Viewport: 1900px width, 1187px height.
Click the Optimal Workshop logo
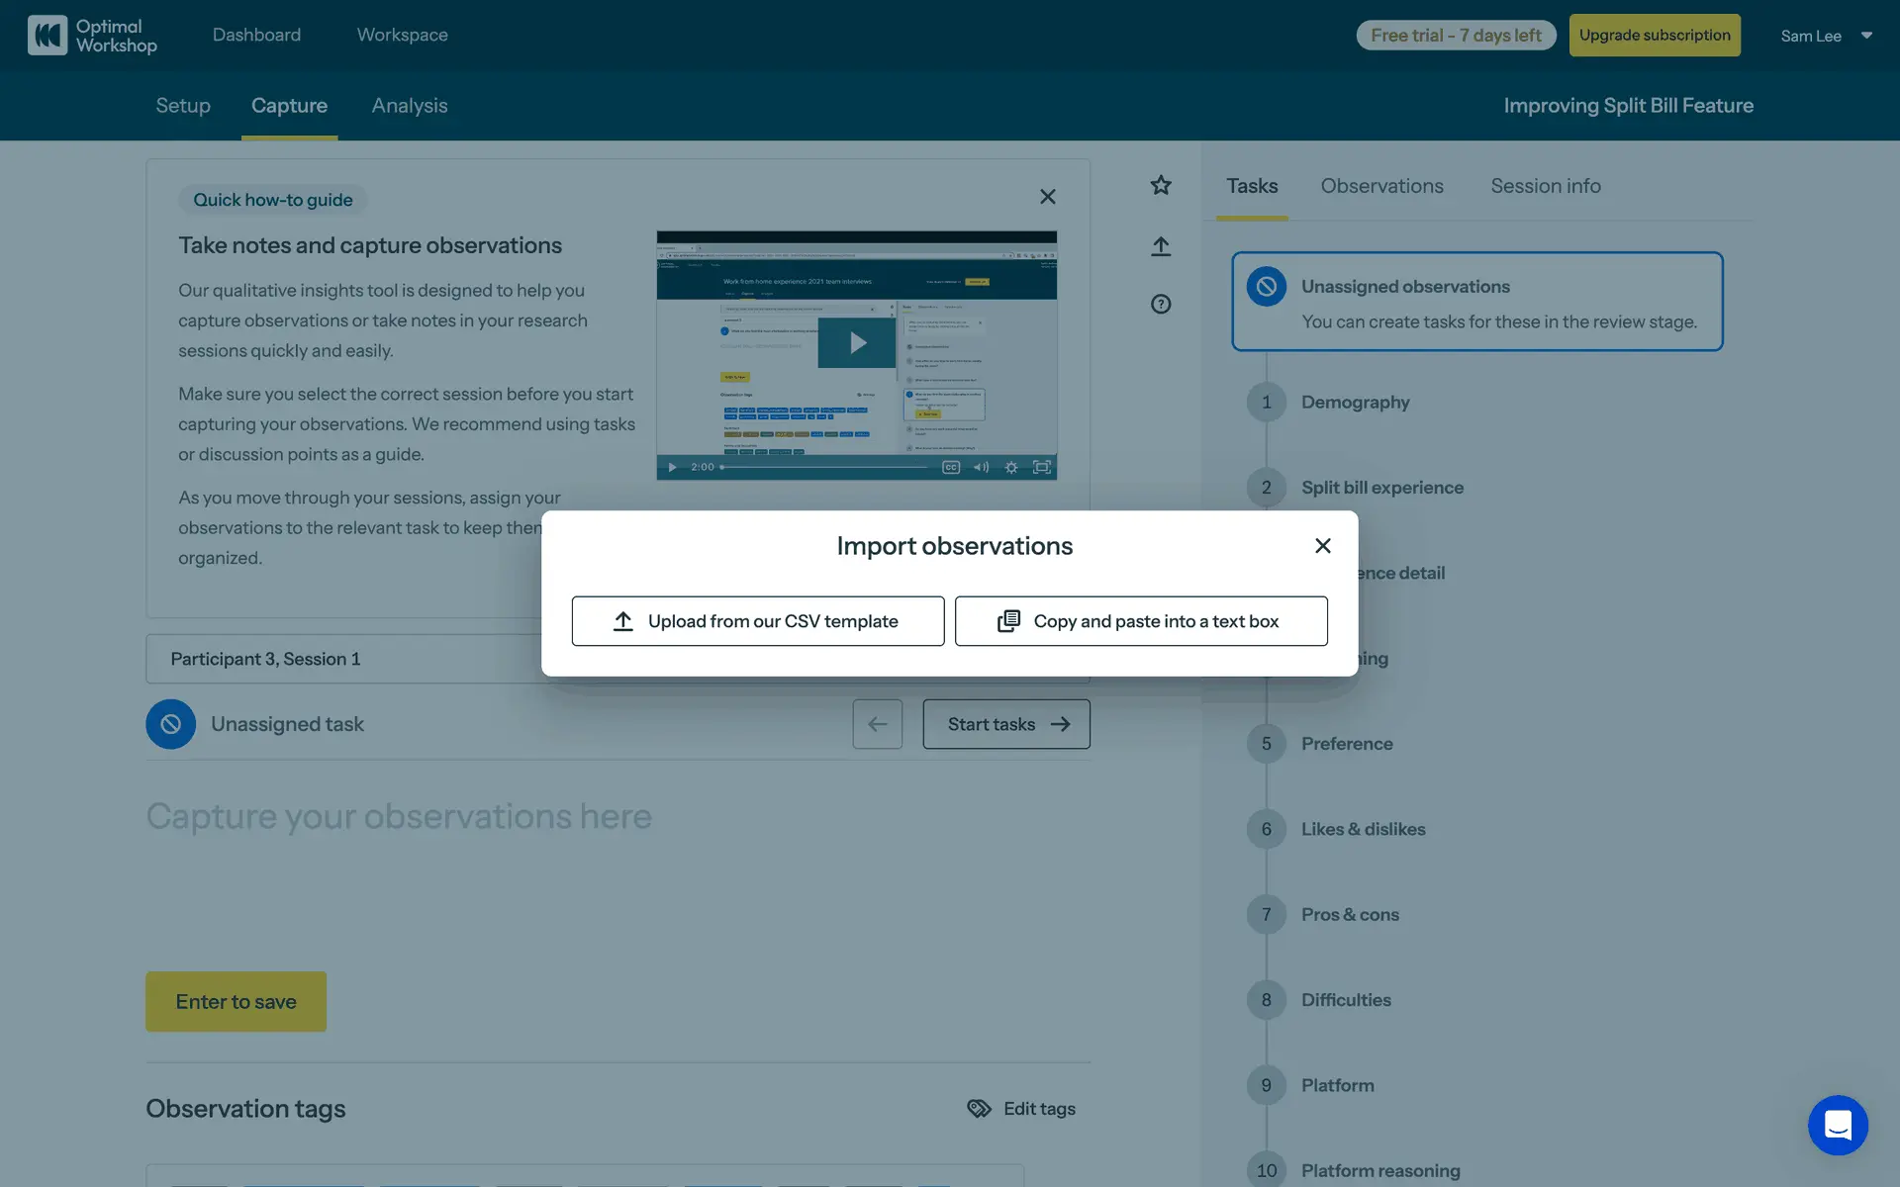pyautogui.click(x=92, y=35)
